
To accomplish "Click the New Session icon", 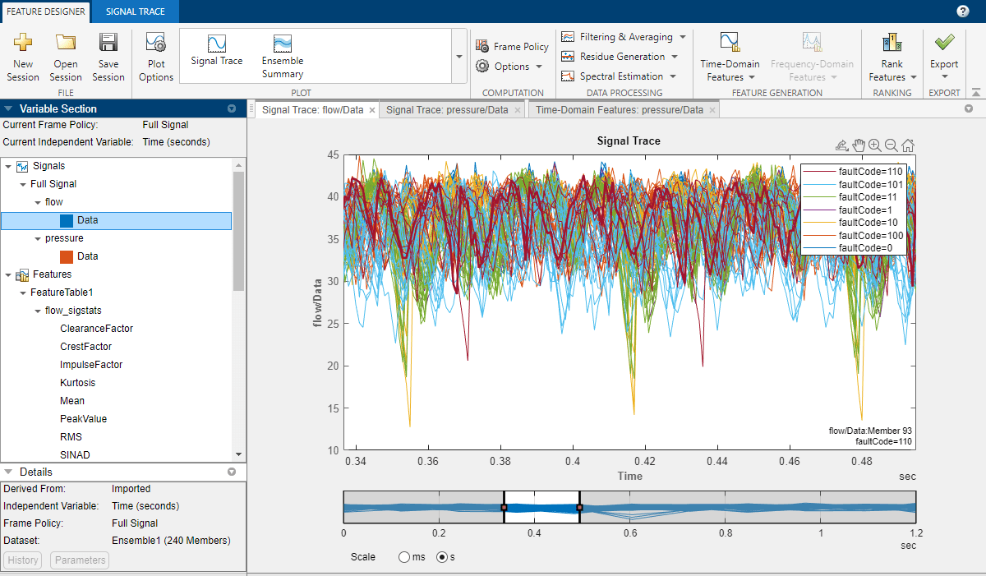I will coord(23,43).
